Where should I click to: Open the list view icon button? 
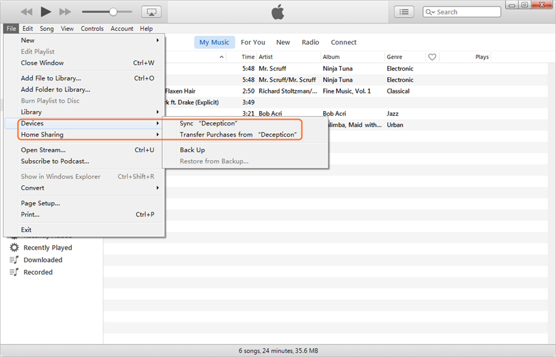404,12
